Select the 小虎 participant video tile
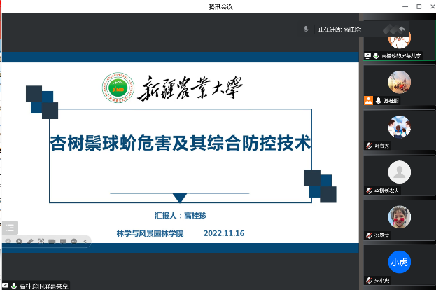Image resolution: width=436 pixels, height=290 pixels. (x=399, y=262)
